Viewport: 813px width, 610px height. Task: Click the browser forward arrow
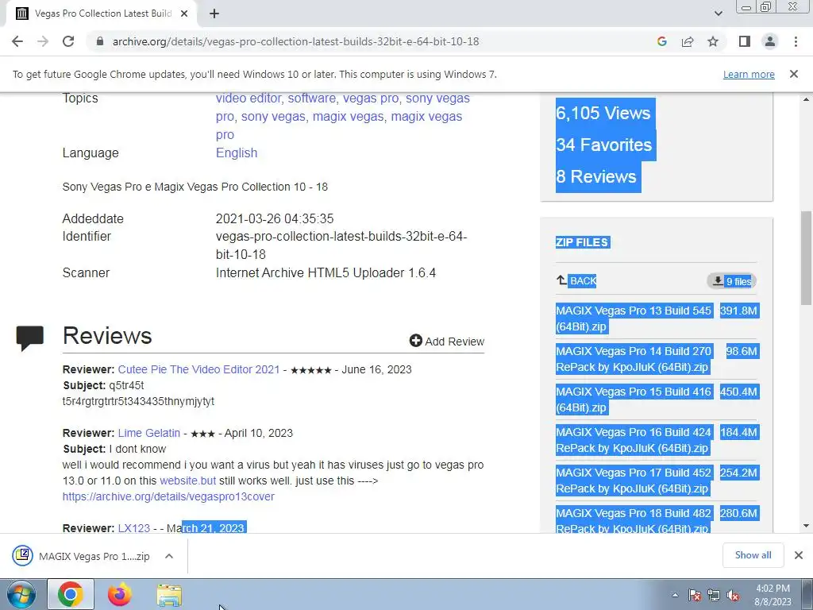pyautogui.click(x=43, y=41)
